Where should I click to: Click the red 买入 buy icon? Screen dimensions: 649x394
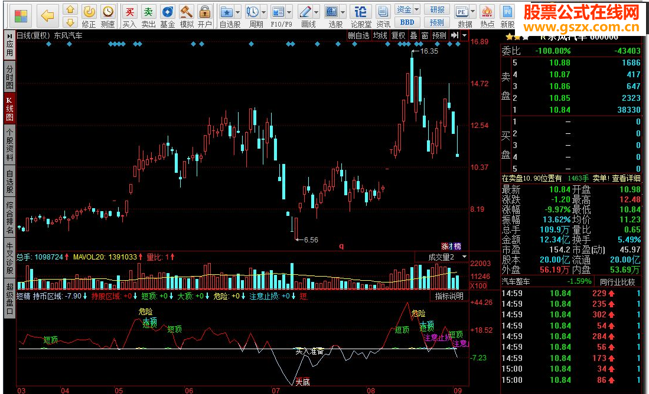[x=129, y=12]
